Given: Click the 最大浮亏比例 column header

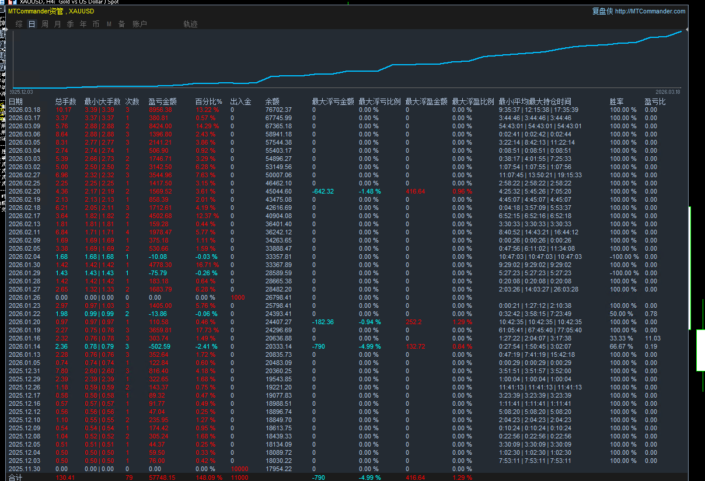Looking at the screenshot, I should click(379, 101).
